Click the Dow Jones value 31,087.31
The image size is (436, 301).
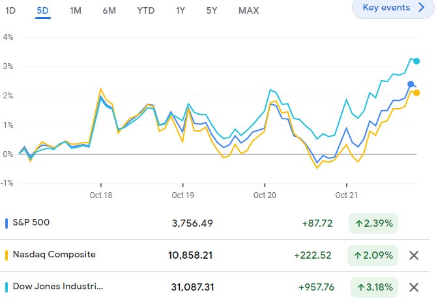[x=192, y=287]
